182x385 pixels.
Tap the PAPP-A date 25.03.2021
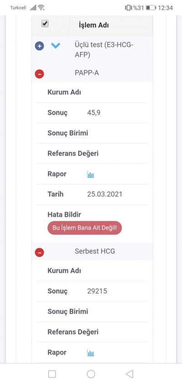point(105,194)
